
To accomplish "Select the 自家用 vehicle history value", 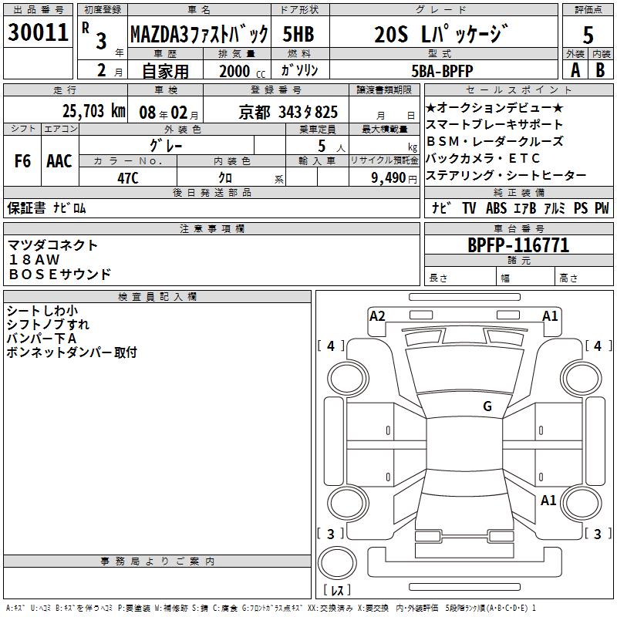I will (165, 71).
